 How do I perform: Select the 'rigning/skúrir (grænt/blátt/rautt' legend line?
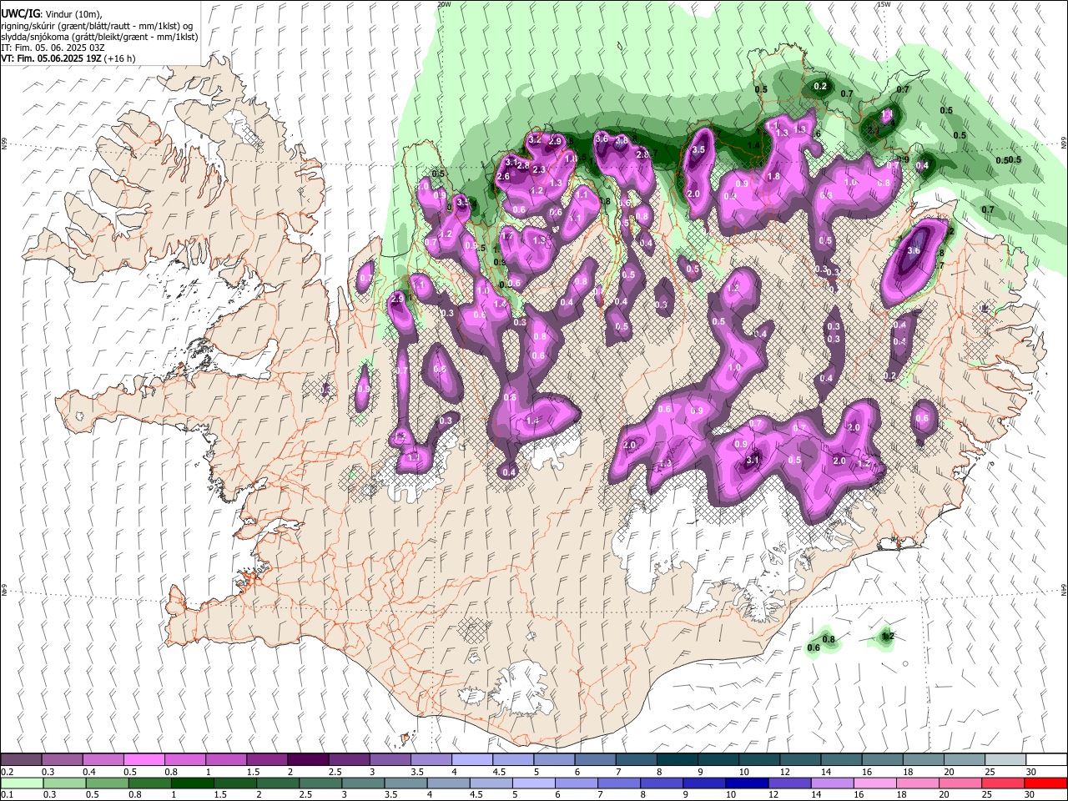click(x=97, y=26)
